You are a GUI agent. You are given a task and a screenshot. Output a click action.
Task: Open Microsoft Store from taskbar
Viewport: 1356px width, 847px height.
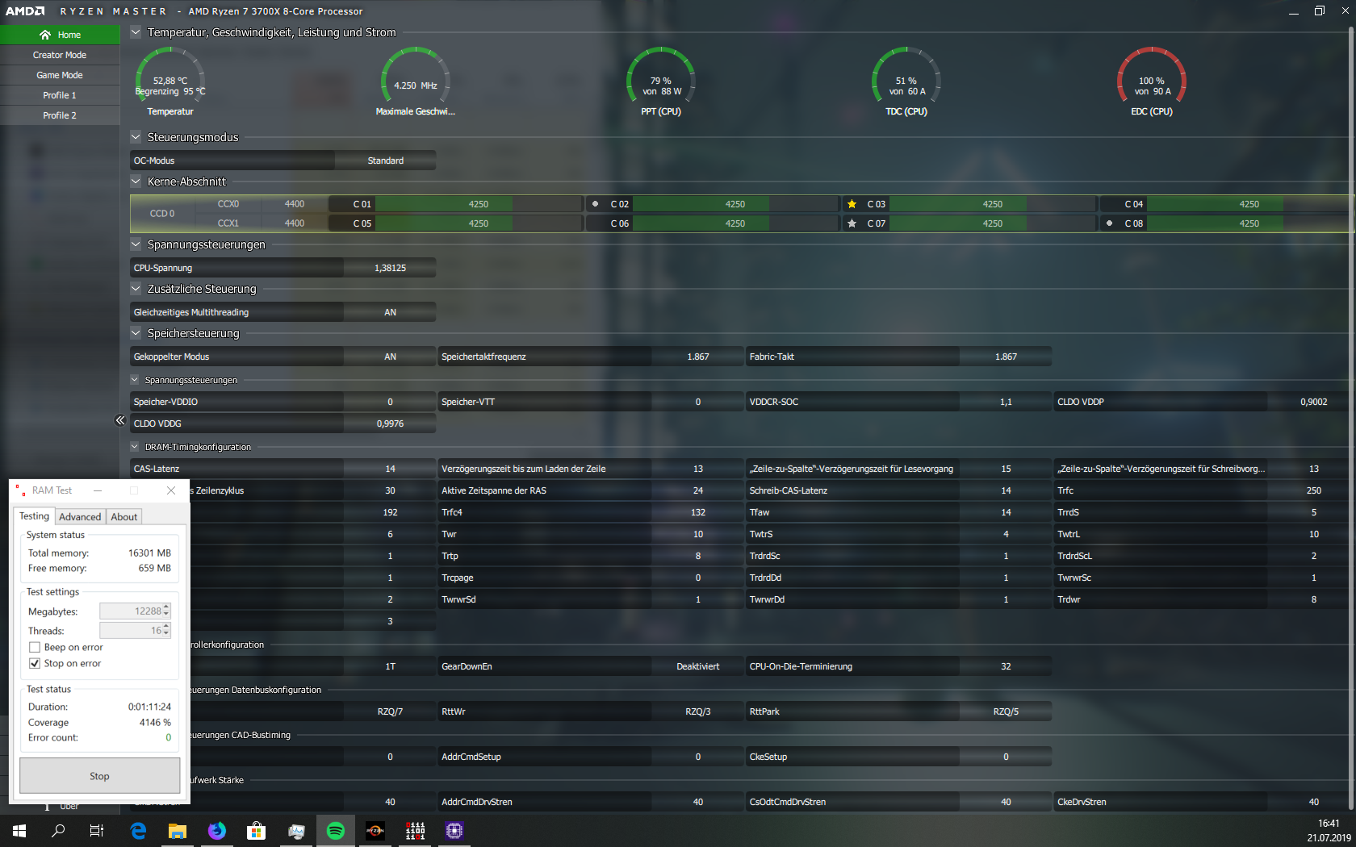tap(257, 830)
